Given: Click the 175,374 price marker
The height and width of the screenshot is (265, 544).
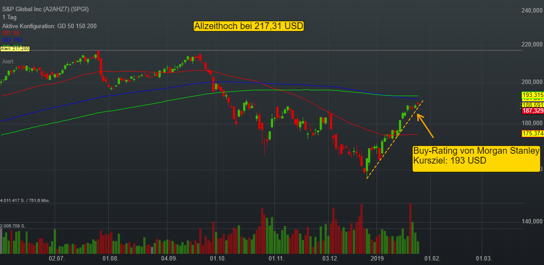Looking at the screenshot, I should pos(533,133).
